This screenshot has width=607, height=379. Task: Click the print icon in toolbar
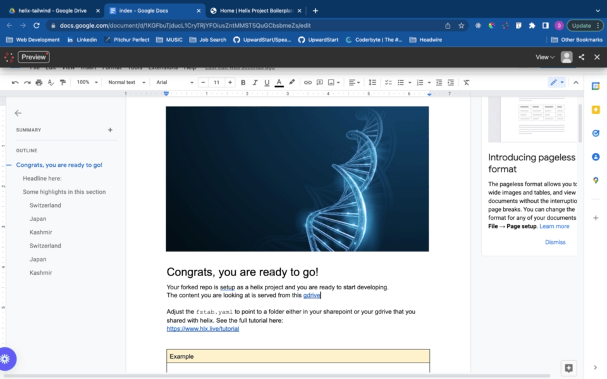39,83
